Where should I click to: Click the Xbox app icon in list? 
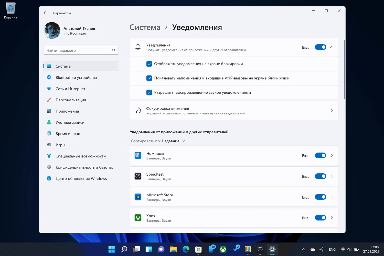tap(138, 218)
